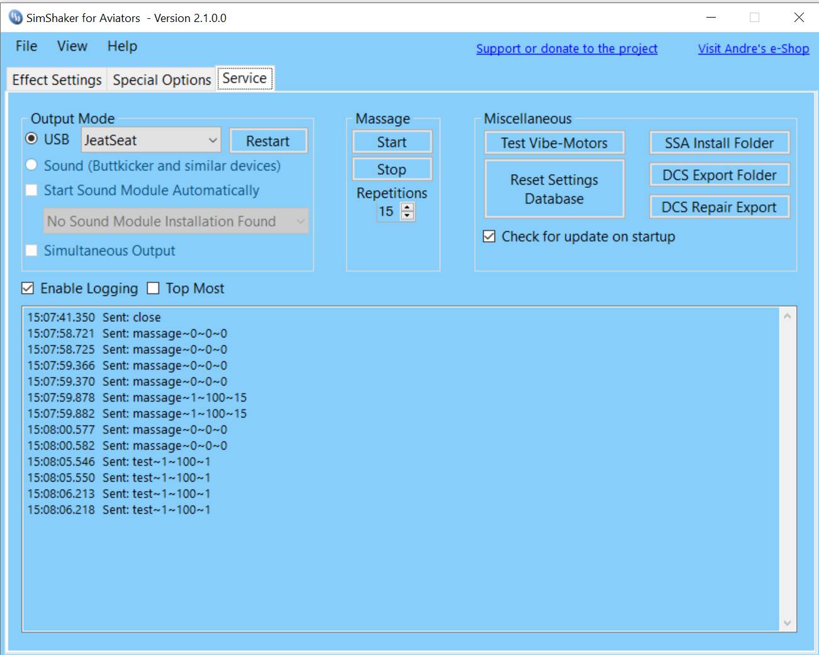The height and width of the screenshot is (655, 819).
Task: Click the SimShaker app icon in title bar
Action: point(15,18)
